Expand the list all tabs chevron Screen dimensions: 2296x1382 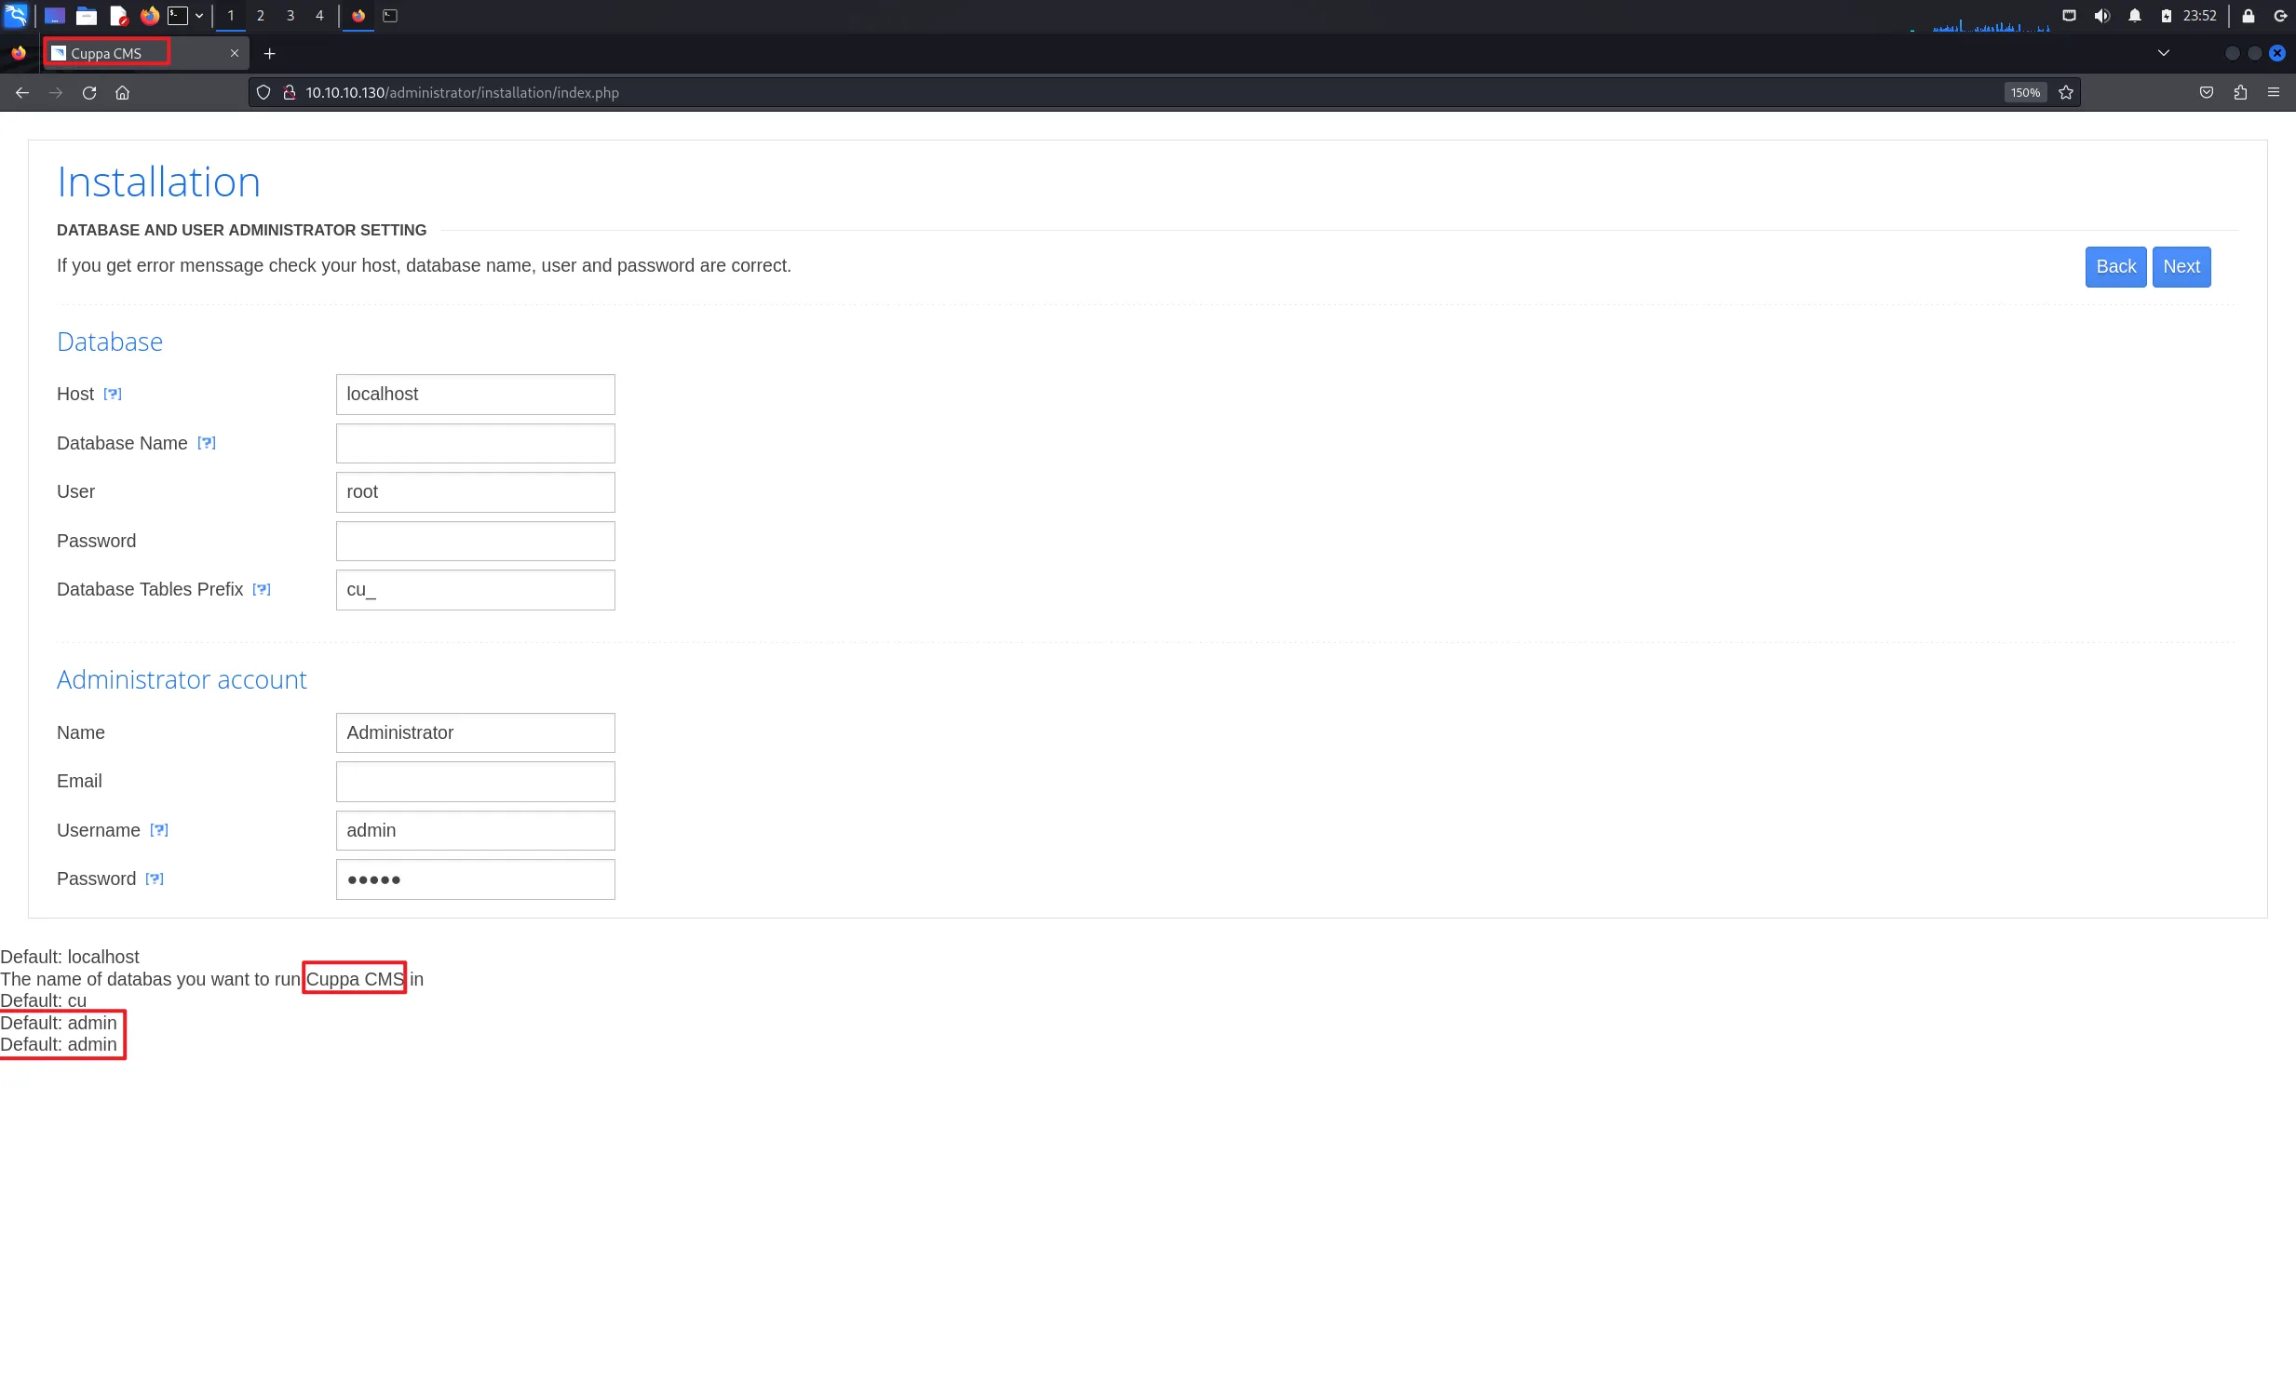[x=2164, y=53]
